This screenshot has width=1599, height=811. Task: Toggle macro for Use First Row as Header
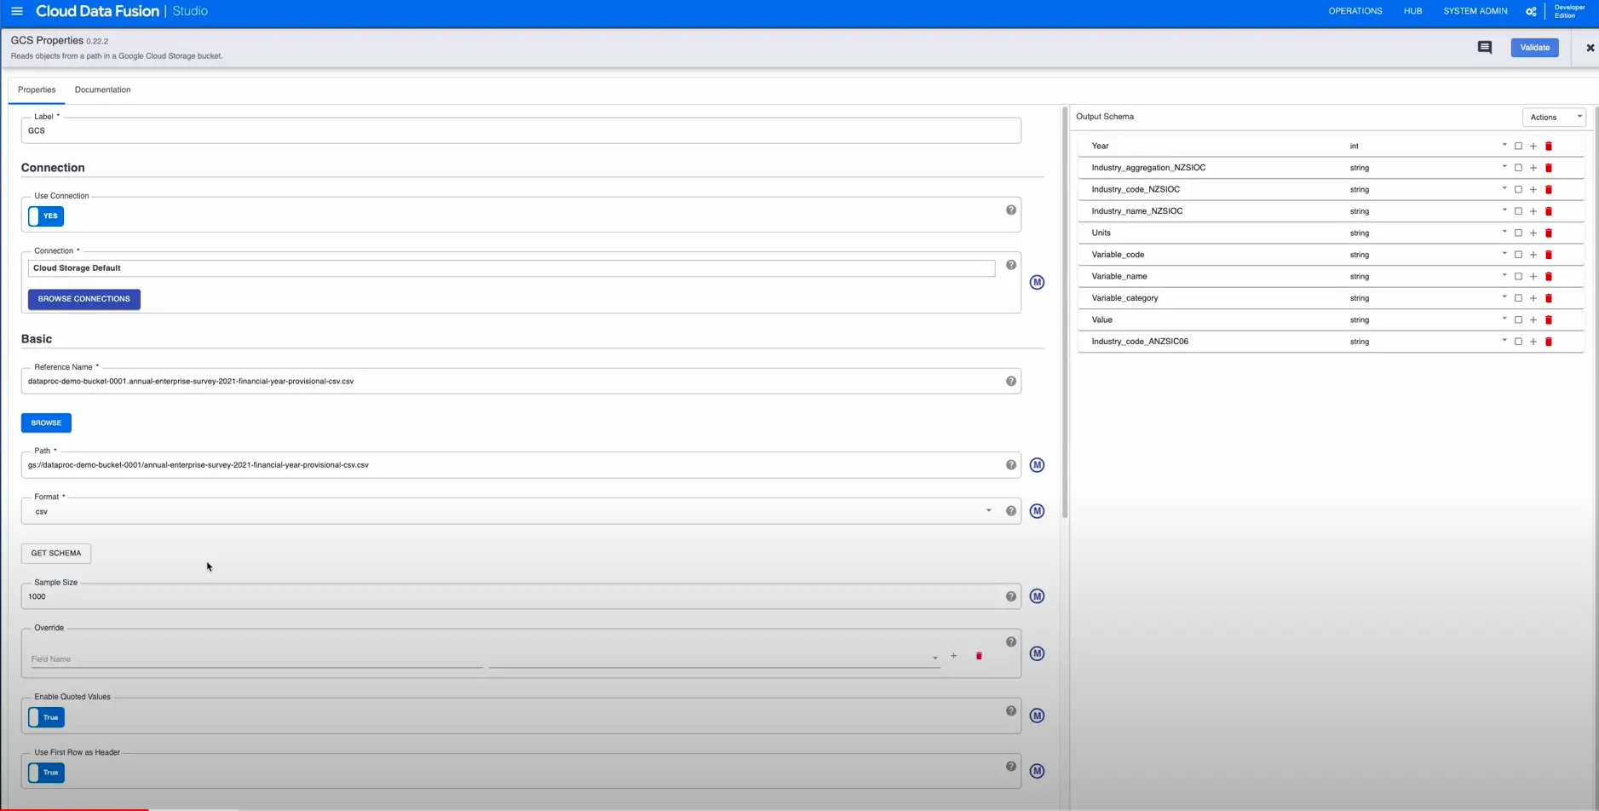point(1037,771)
